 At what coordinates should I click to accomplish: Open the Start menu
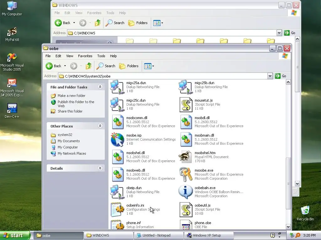pyautogui.click(x=15, y=235)
